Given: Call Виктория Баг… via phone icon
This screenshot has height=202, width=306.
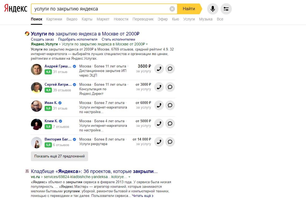Looking at the screenshot, I should pyautogui.click(x=159, y=142).
